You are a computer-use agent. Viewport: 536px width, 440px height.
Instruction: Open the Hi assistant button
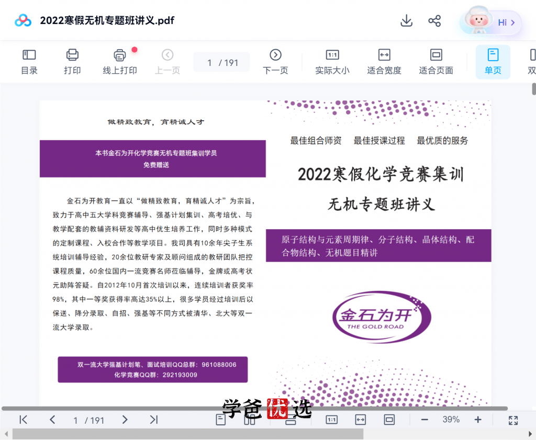point(490,21)
